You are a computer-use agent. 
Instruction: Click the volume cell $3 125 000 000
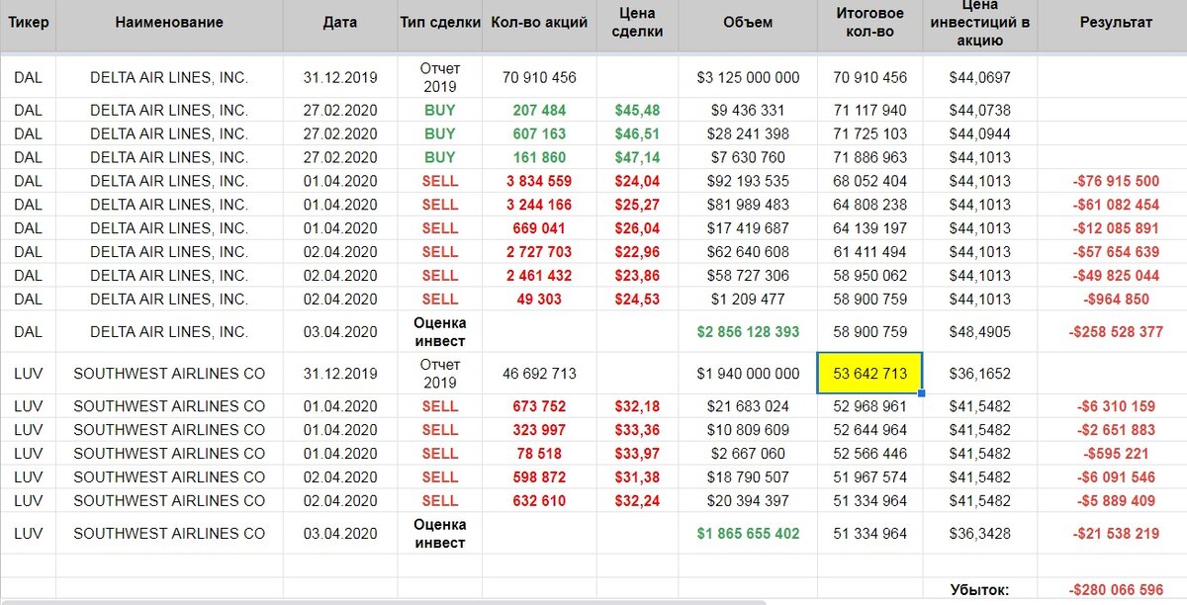(x=748, y=77)
